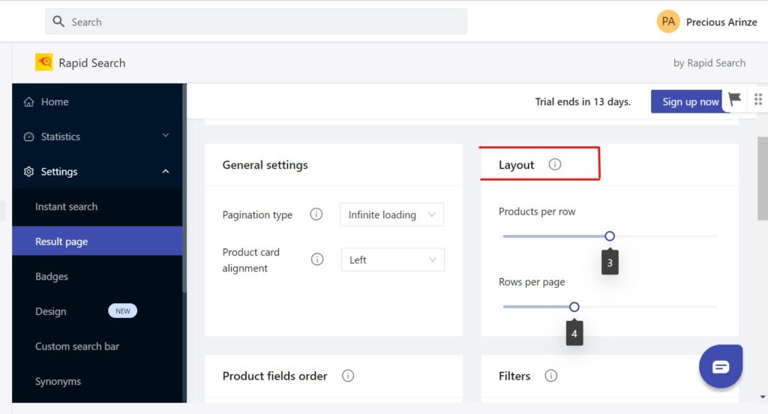Viewport: 768px width, 414px height.
Task: Click info icon next to Pagination type
Action: [x=316, y=214]
